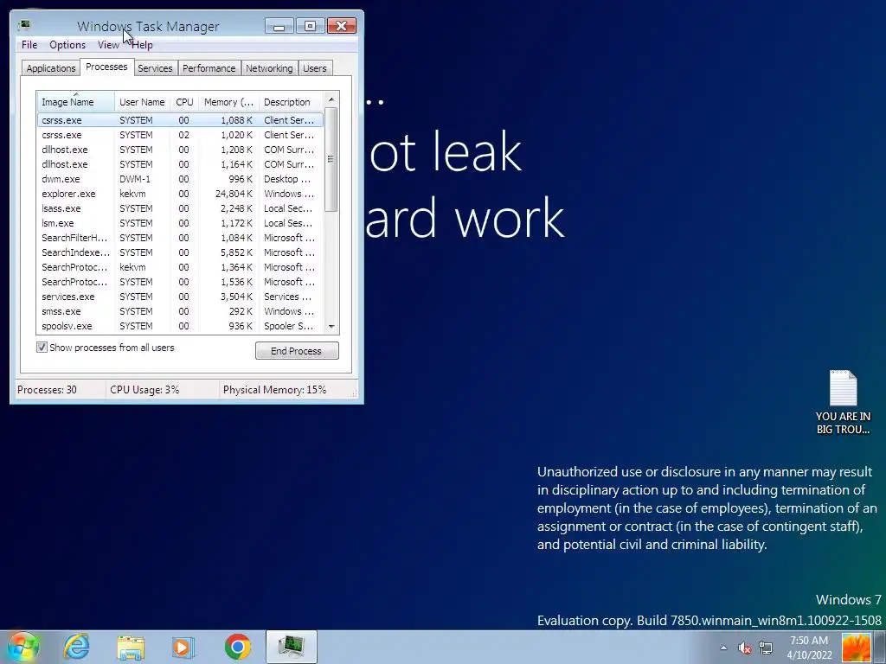Viewport: 886px width, 664px height.
Task: Select dllhost.exe row using 1,208 K
Action: coord(180,150)
